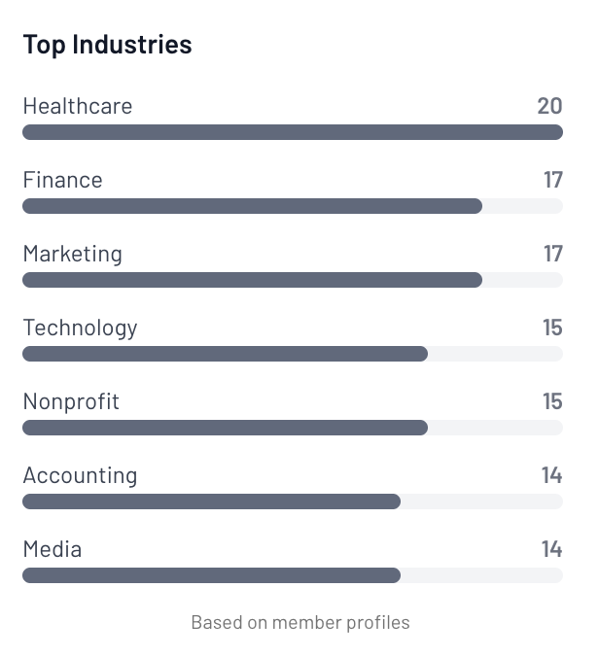Click the Accounting progress bar
Screen dimensions: 599x657
[x=292, y=501]
